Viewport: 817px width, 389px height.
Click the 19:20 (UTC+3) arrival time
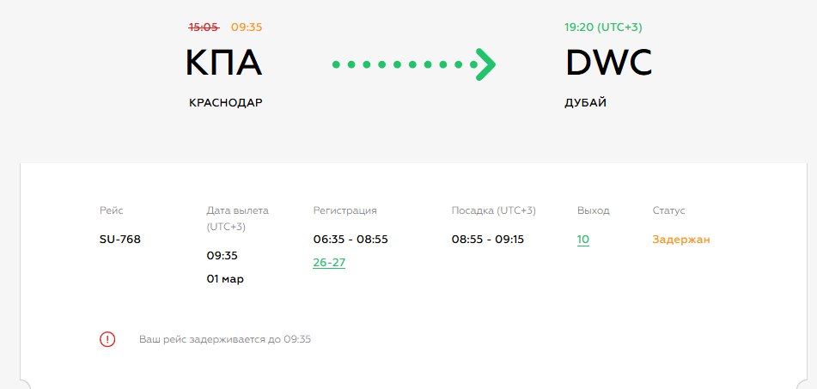pyautogui.click(x=603, y=27)
